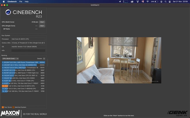
Task: Click the Creative Cloud menu bar icon
Action: tap(132, 2)
